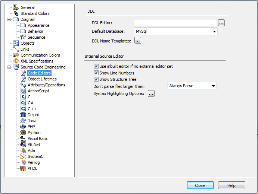Screen dimensions: 258x194
Task: Click the Objects icon
Action: [16, 43]
